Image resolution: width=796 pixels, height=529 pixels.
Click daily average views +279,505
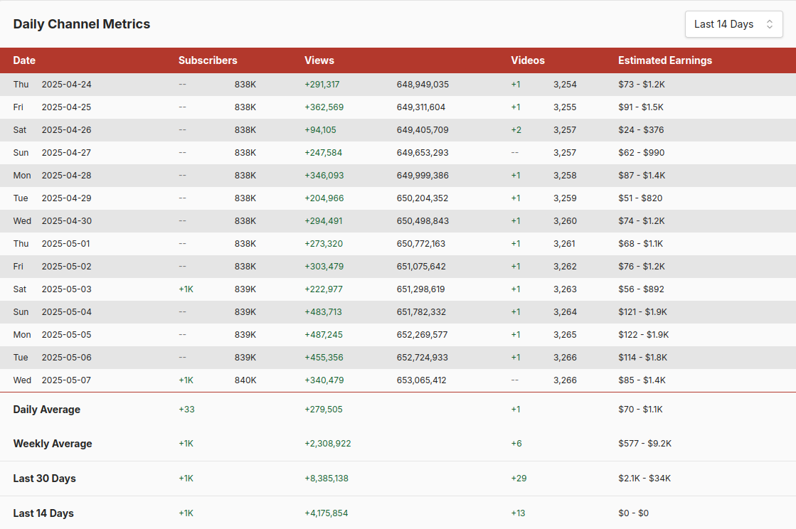(x=324, y=410)
